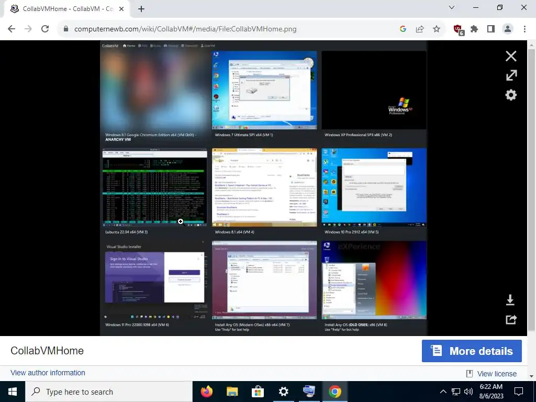
Task: Open the tab search chevron
Action: 452,7
